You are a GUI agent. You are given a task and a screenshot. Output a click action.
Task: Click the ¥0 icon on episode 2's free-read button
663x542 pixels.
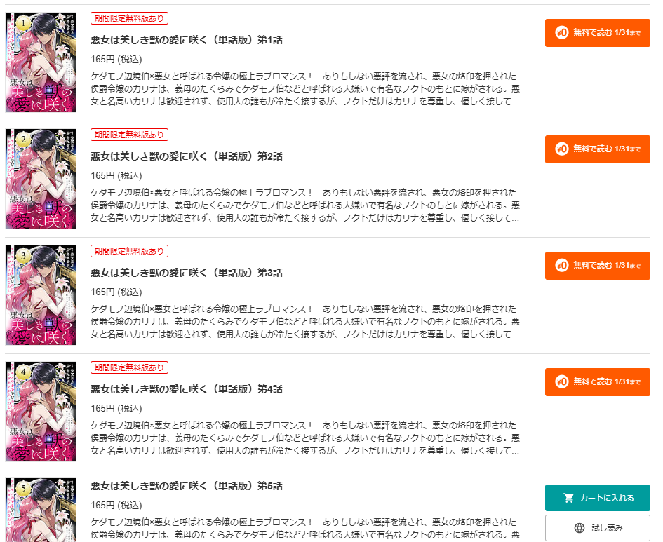(561, 149)
